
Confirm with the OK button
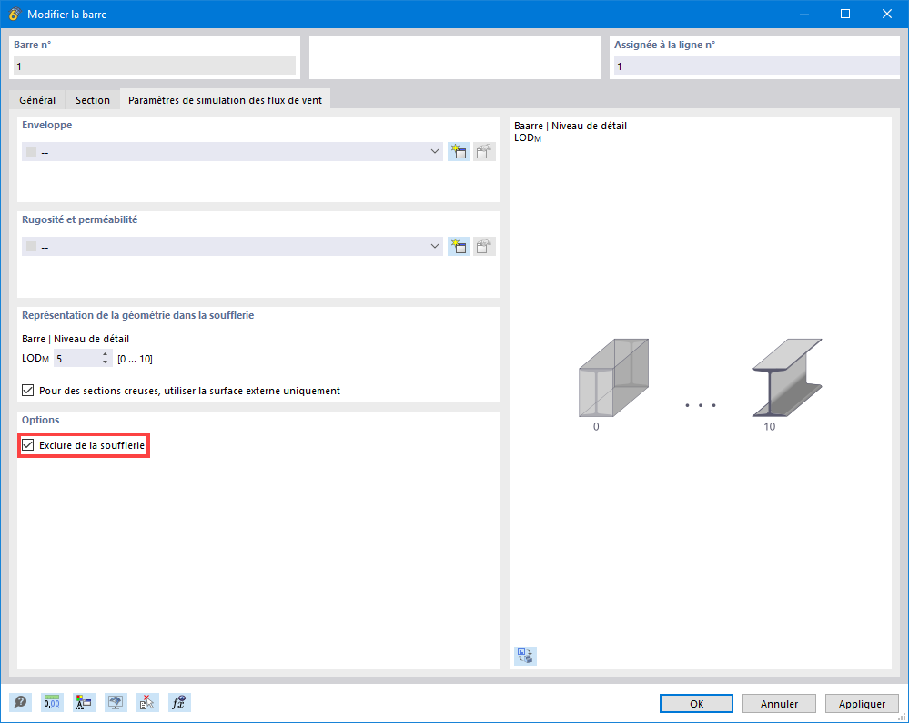(x=696, y=703)
